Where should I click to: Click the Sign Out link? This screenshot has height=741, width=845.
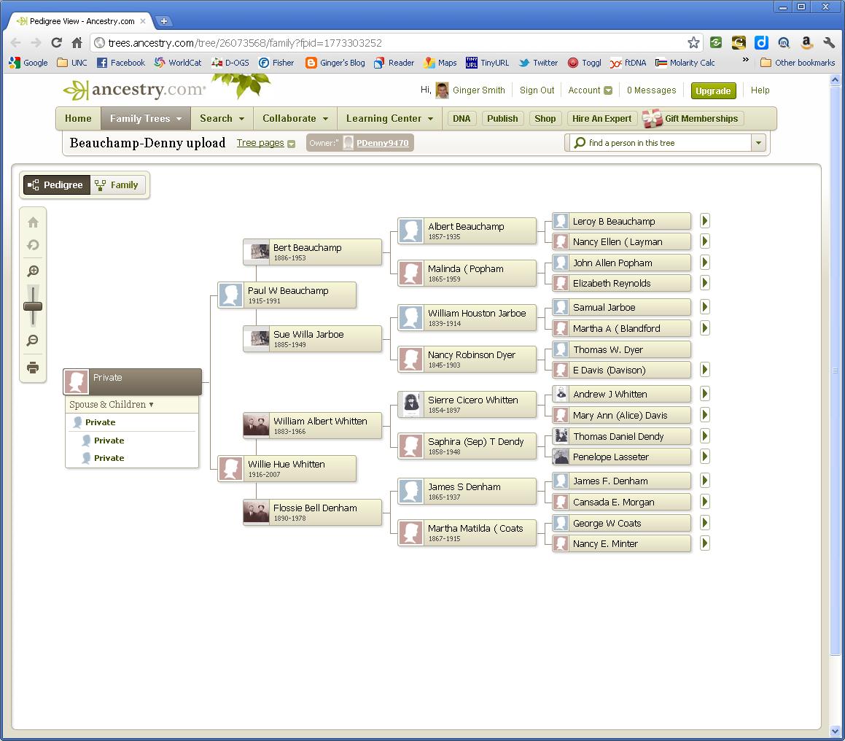point(537,90)
